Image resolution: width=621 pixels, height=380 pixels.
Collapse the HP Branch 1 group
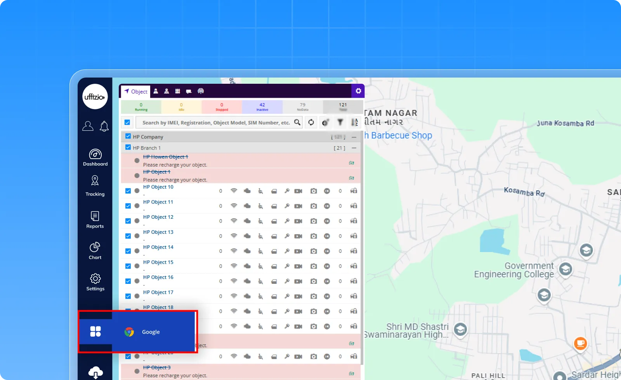(x=354, y=148)
